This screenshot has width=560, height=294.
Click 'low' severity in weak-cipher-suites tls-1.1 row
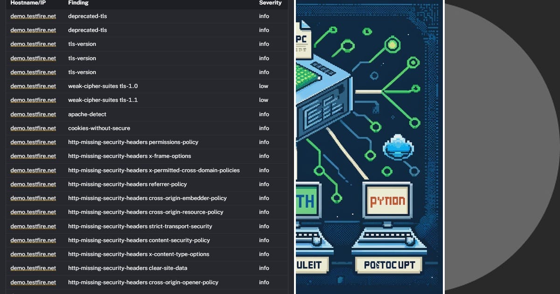(x=264, y=100)
